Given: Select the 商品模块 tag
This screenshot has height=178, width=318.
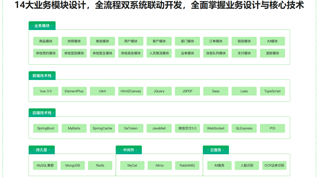Looking at the screenshot, I should coord(46,41).
